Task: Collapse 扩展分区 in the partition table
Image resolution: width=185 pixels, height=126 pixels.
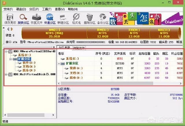Action: pyautogui.click(x=60, y=63)
